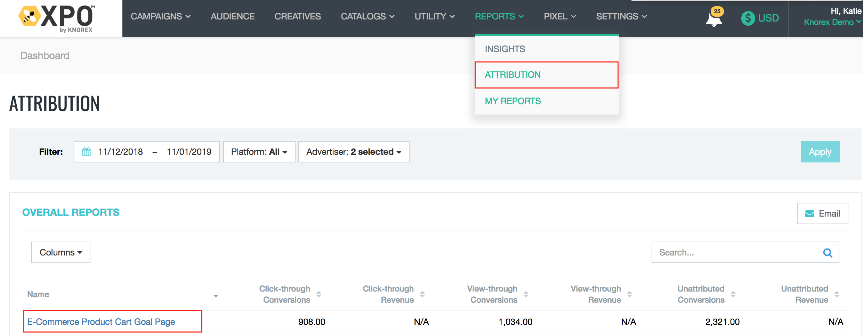Image resolution: width=863 pixels, height=336 pixels.
Task: Click the search magnifier icon
Action: [x=828, y=253]
